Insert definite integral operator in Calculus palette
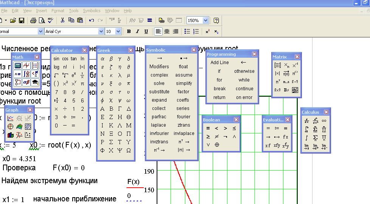Viewport: 370px width, 204px height. pos(306,129)
